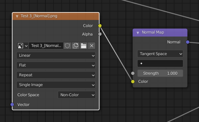Click the Strength input socket
Screen dimensions: 199x122
133,73
